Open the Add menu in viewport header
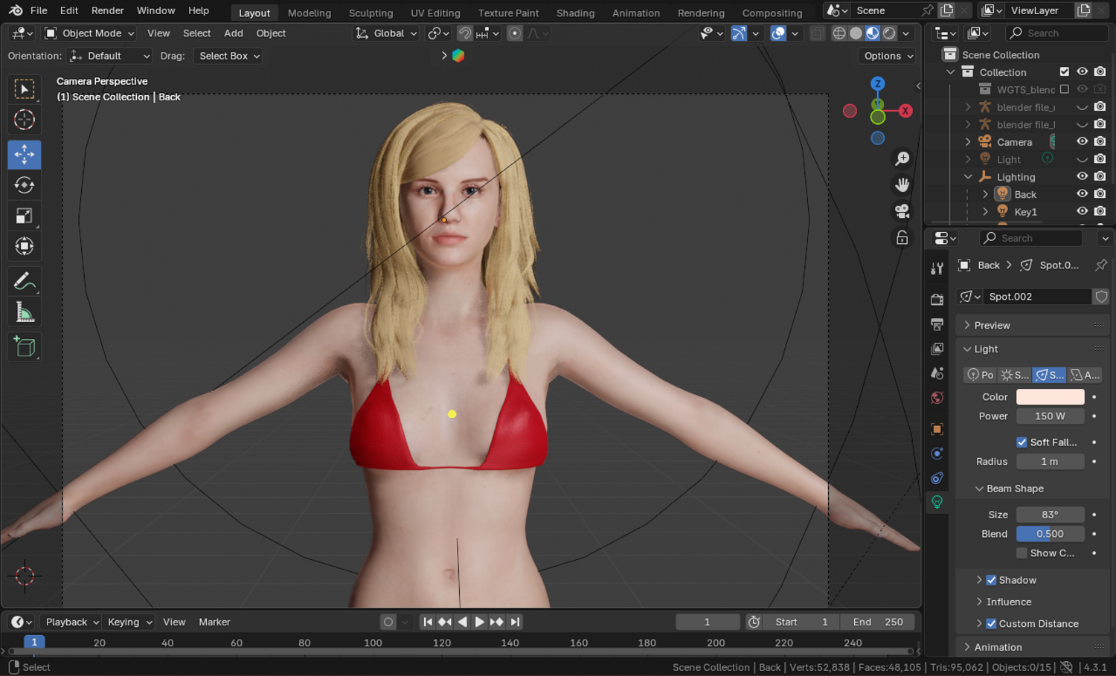The width and height of the screenshot is (1116, 676). 234,33
